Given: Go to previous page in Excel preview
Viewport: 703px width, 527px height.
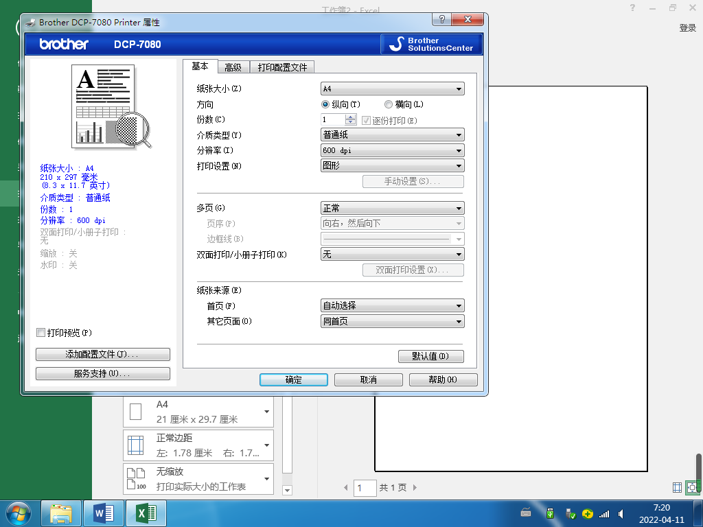Looking at the screenshot, I should pos(346,488).
